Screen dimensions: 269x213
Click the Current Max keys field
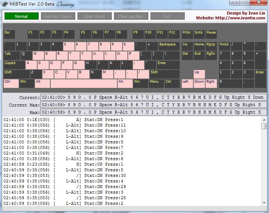tap(154, 105)
